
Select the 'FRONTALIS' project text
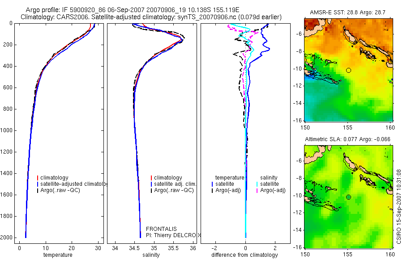[x=161, y=229]
